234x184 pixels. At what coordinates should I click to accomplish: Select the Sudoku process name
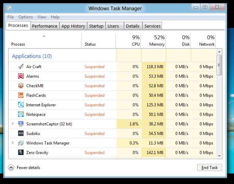coord(33,133)
